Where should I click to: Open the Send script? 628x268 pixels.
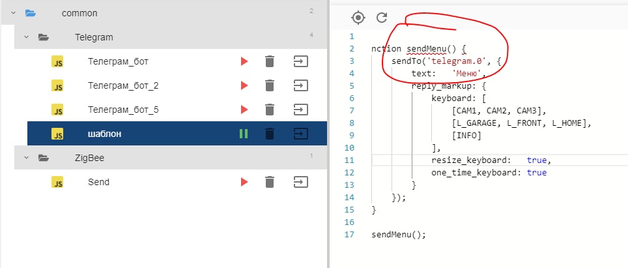[98, 183]
